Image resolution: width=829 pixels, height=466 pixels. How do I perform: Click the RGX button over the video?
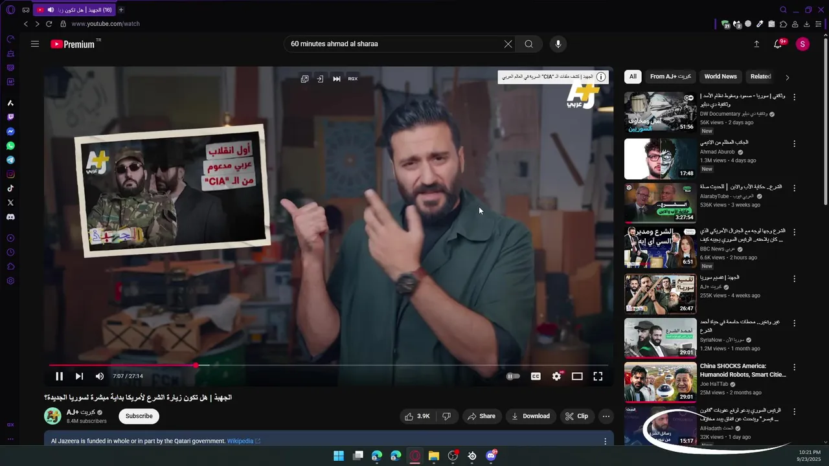353,79
